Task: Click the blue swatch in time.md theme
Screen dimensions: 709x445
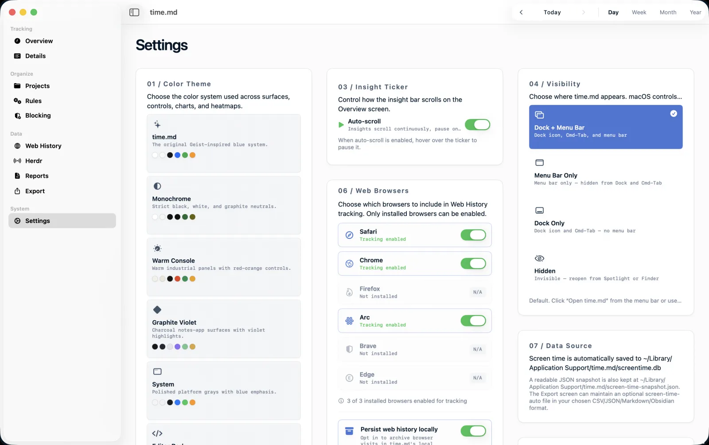Action: 177,155
